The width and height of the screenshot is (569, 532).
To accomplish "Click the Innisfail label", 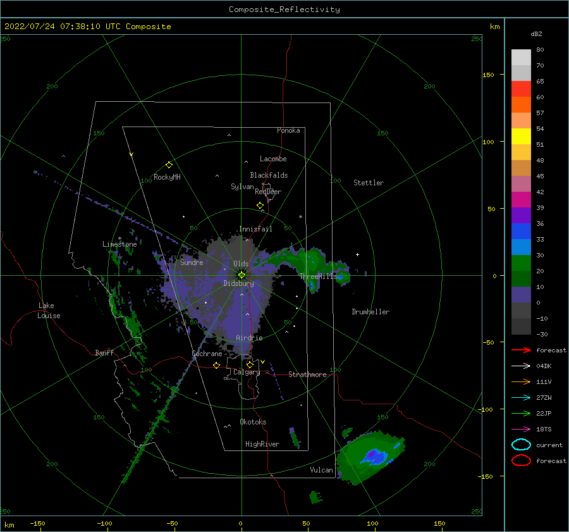I will point(255,229).
